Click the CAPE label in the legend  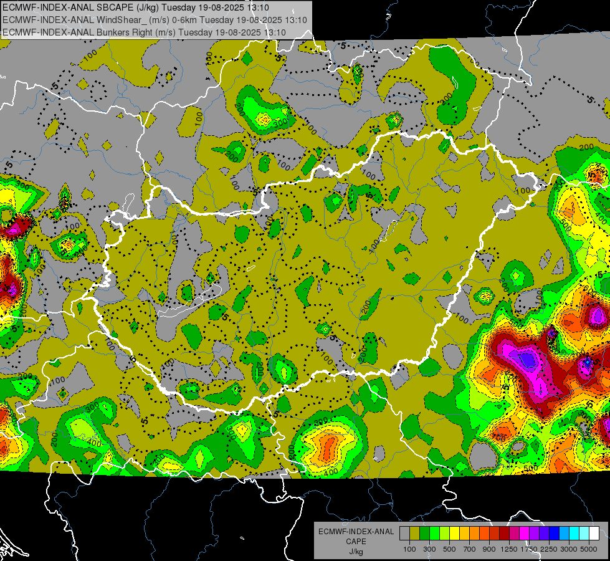[356, 542]
